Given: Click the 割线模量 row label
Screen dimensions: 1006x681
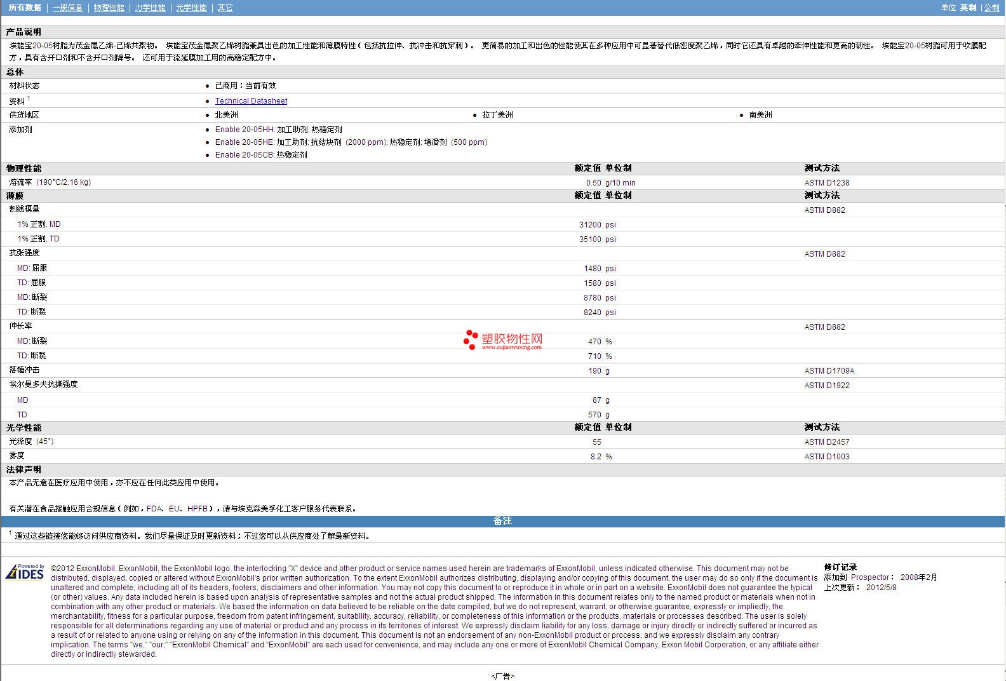Looking at the screenshot, I should pos(24,209).
